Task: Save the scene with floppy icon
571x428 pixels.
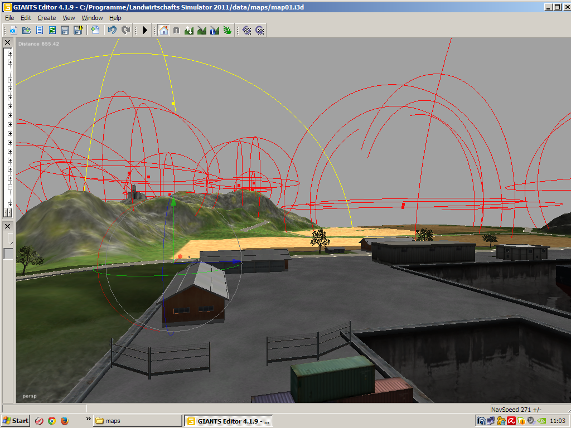Action: point(65,30)
